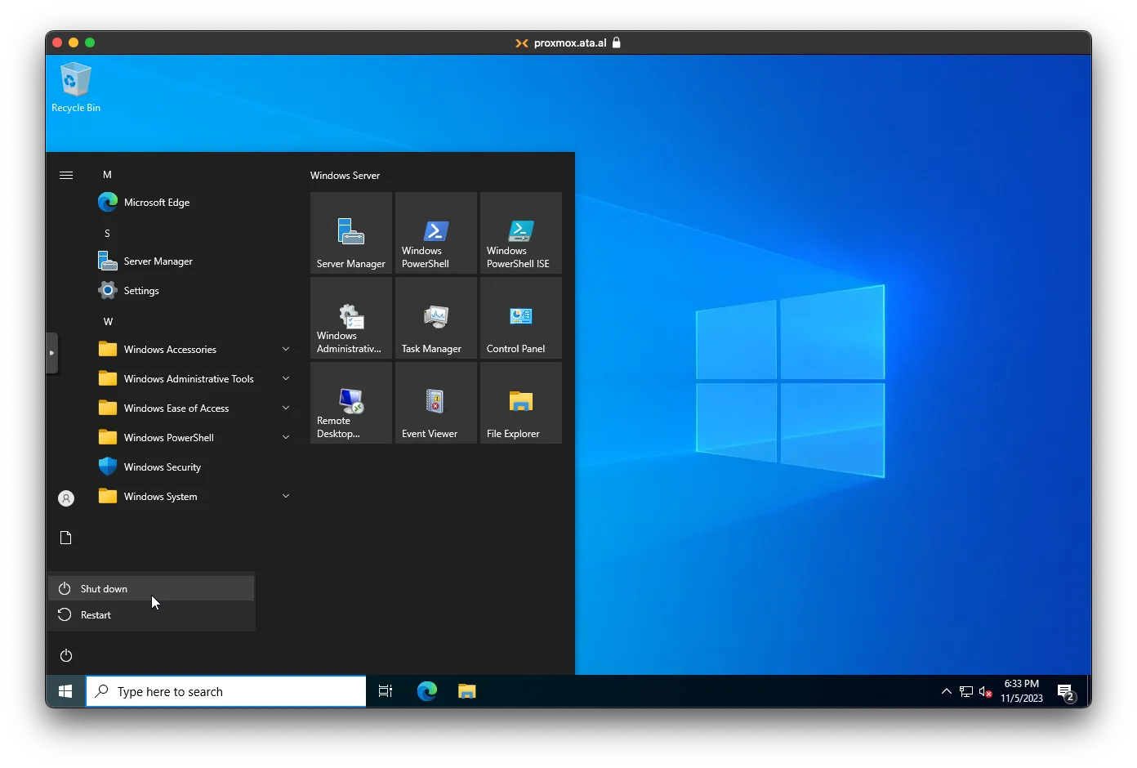The width and height of the screenshot is (1137, 768).
Task: Expand the Windows Ease of Access folder
Action: tap(194, 409)
